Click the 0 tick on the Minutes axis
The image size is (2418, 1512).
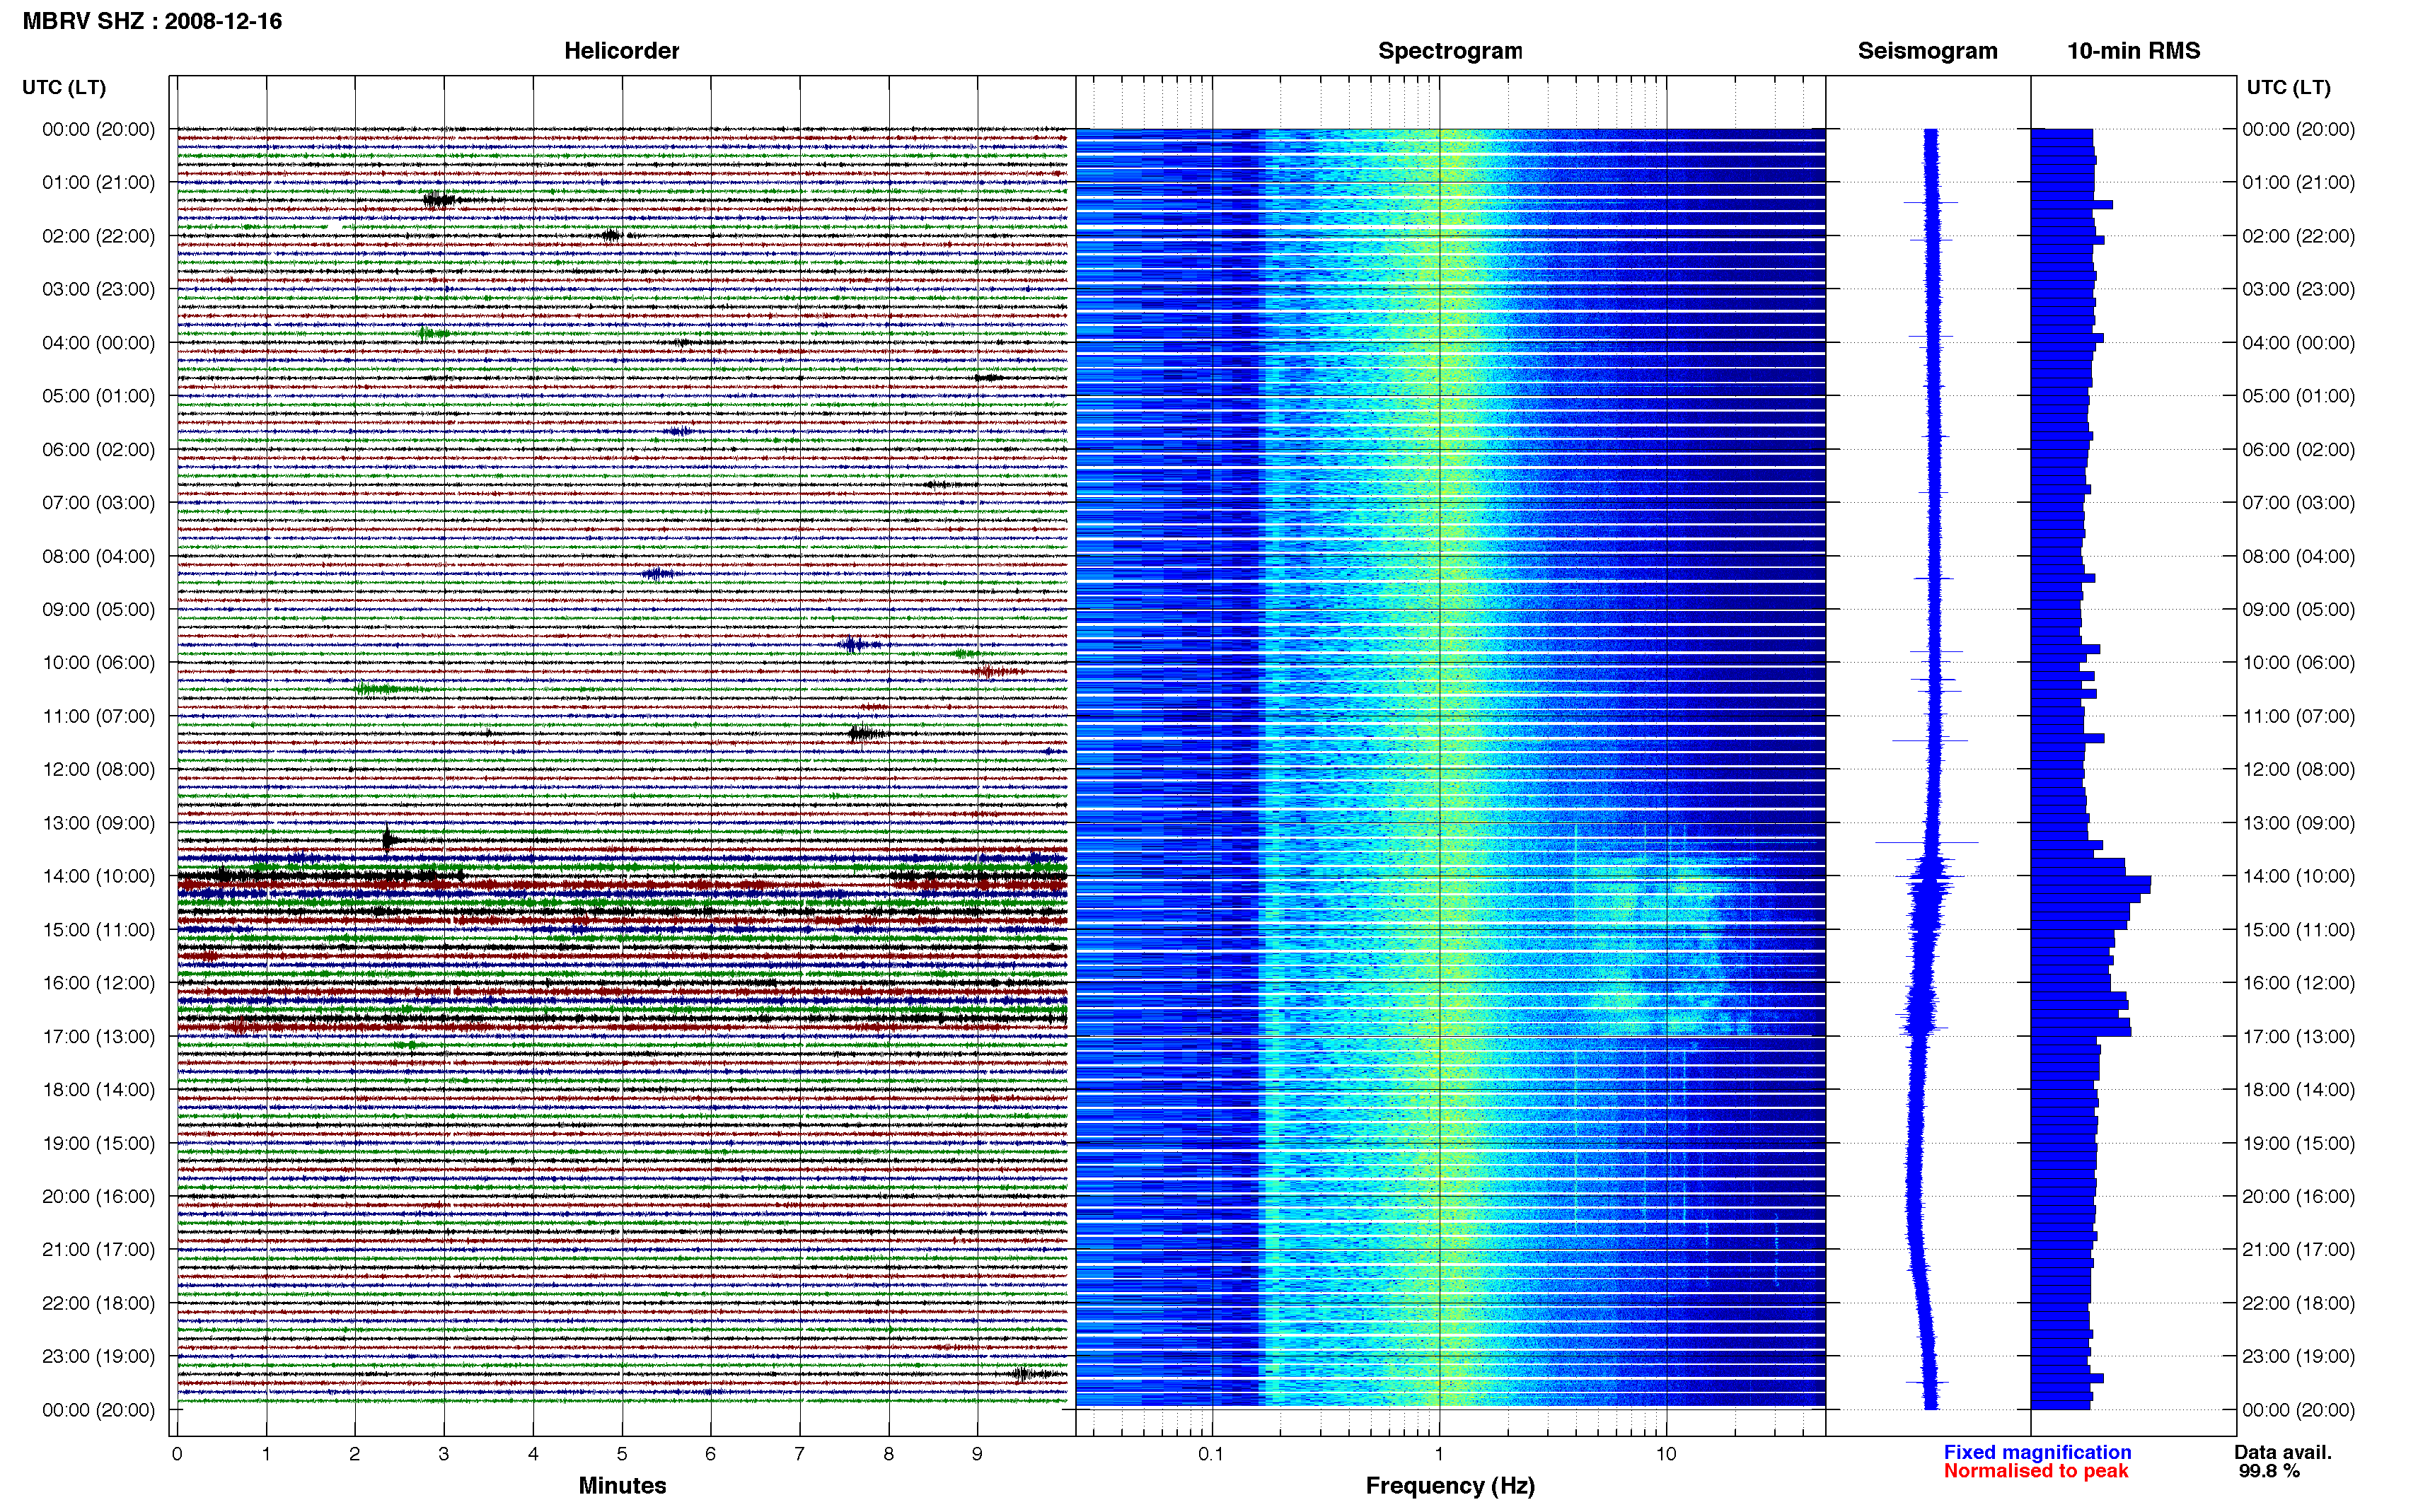pos(177,1454)
